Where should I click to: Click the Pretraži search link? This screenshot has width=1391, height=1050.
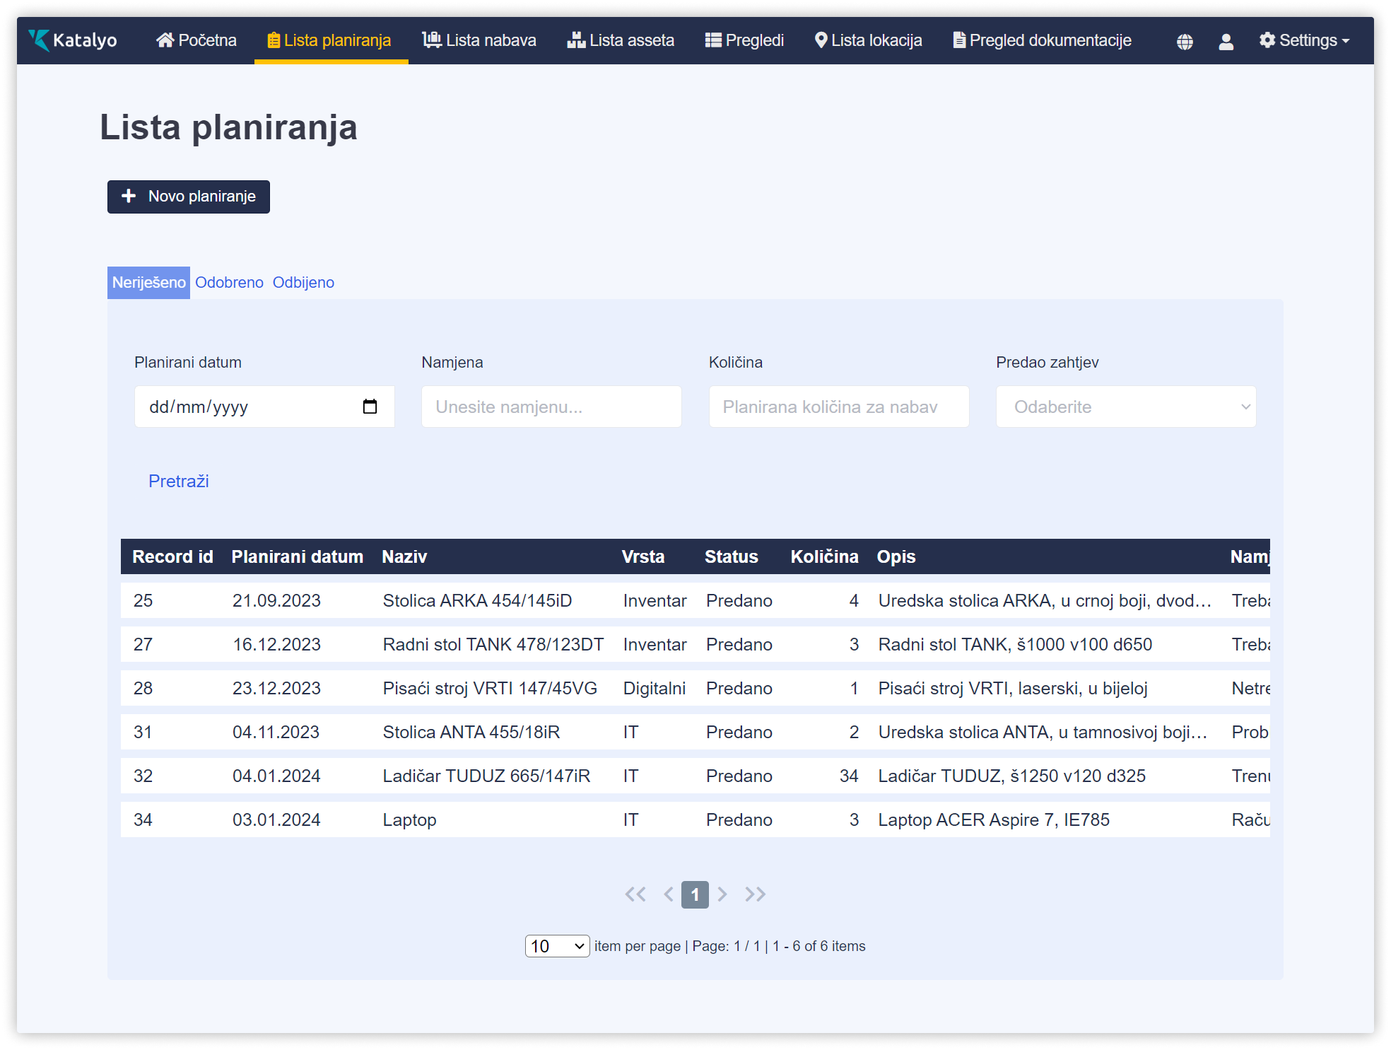point(179,482)
